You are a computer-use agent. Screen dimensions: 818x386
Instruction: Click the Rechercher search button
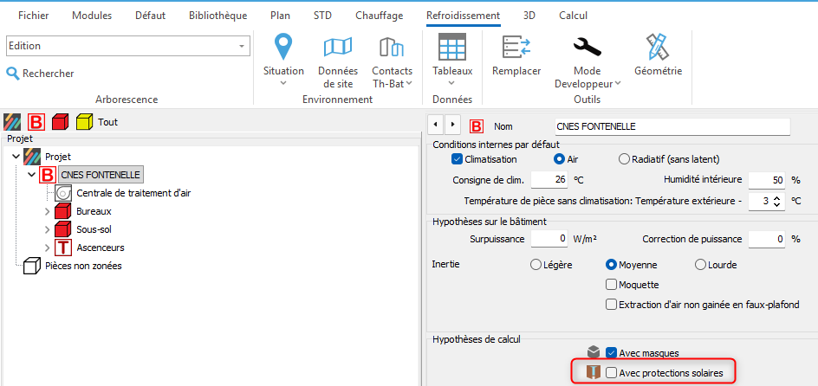click(x=41, y=74)
